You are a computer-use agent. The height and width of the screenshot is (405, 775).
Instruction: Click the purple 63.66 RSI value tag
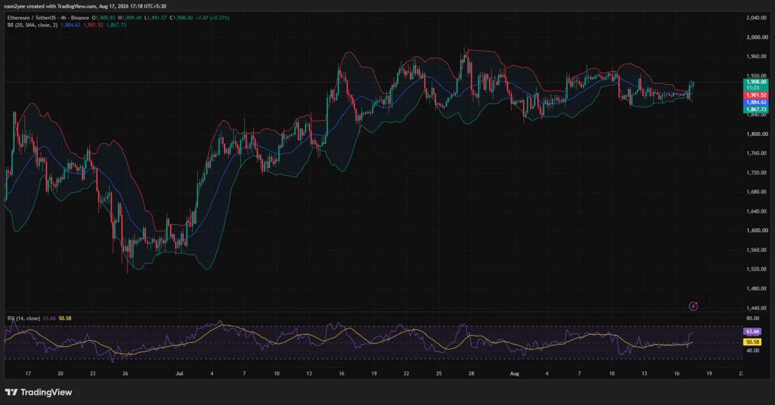pos(753,331)
